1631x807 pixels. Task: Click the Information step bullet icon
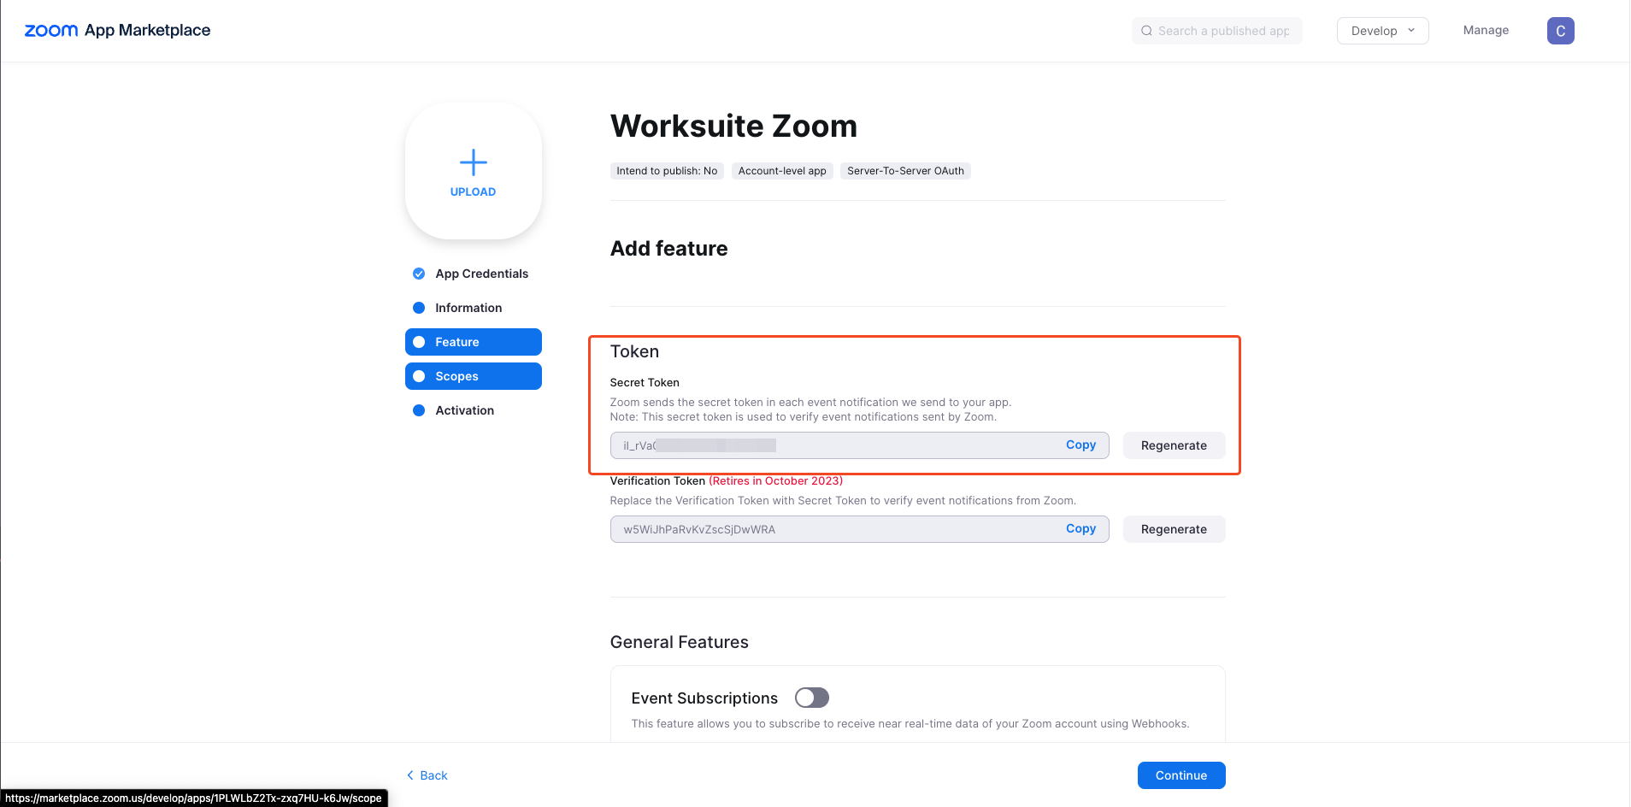coord(419,308)
